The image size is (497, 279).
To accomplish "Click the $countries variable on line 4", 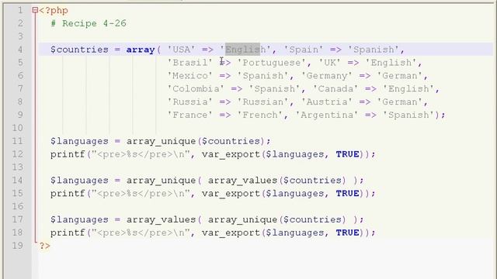I will tap(79, 50).
